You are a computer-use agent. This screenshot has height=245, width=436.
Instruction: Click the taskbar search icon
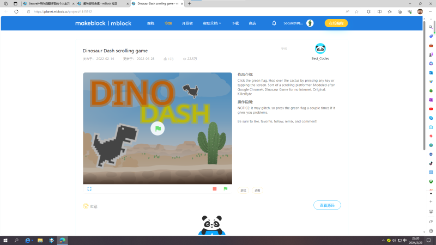(16, 240)
